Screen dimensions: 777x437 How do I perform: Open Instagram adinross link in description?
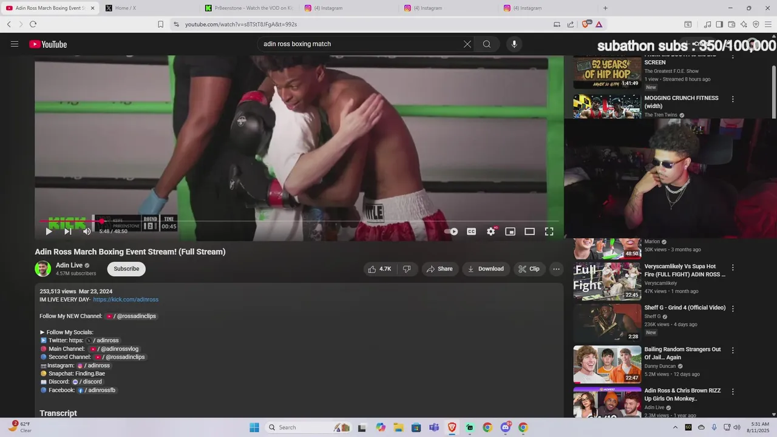(x=93, y=365)
